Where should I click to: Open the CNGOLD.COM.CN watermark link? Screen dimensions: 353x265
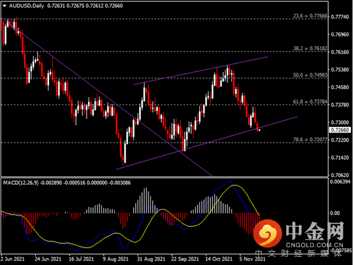pyautogui.click(x=314, y=245)
